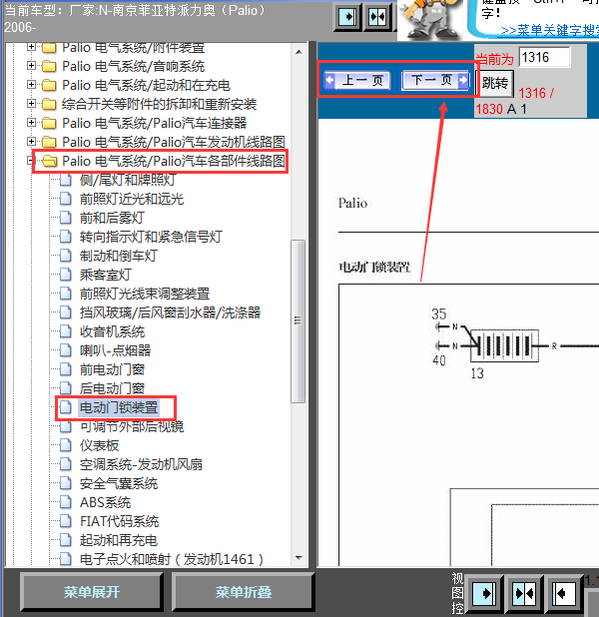
Task: Click the bottom left-arrow view control icon
Action: click(x=562, y=593)
